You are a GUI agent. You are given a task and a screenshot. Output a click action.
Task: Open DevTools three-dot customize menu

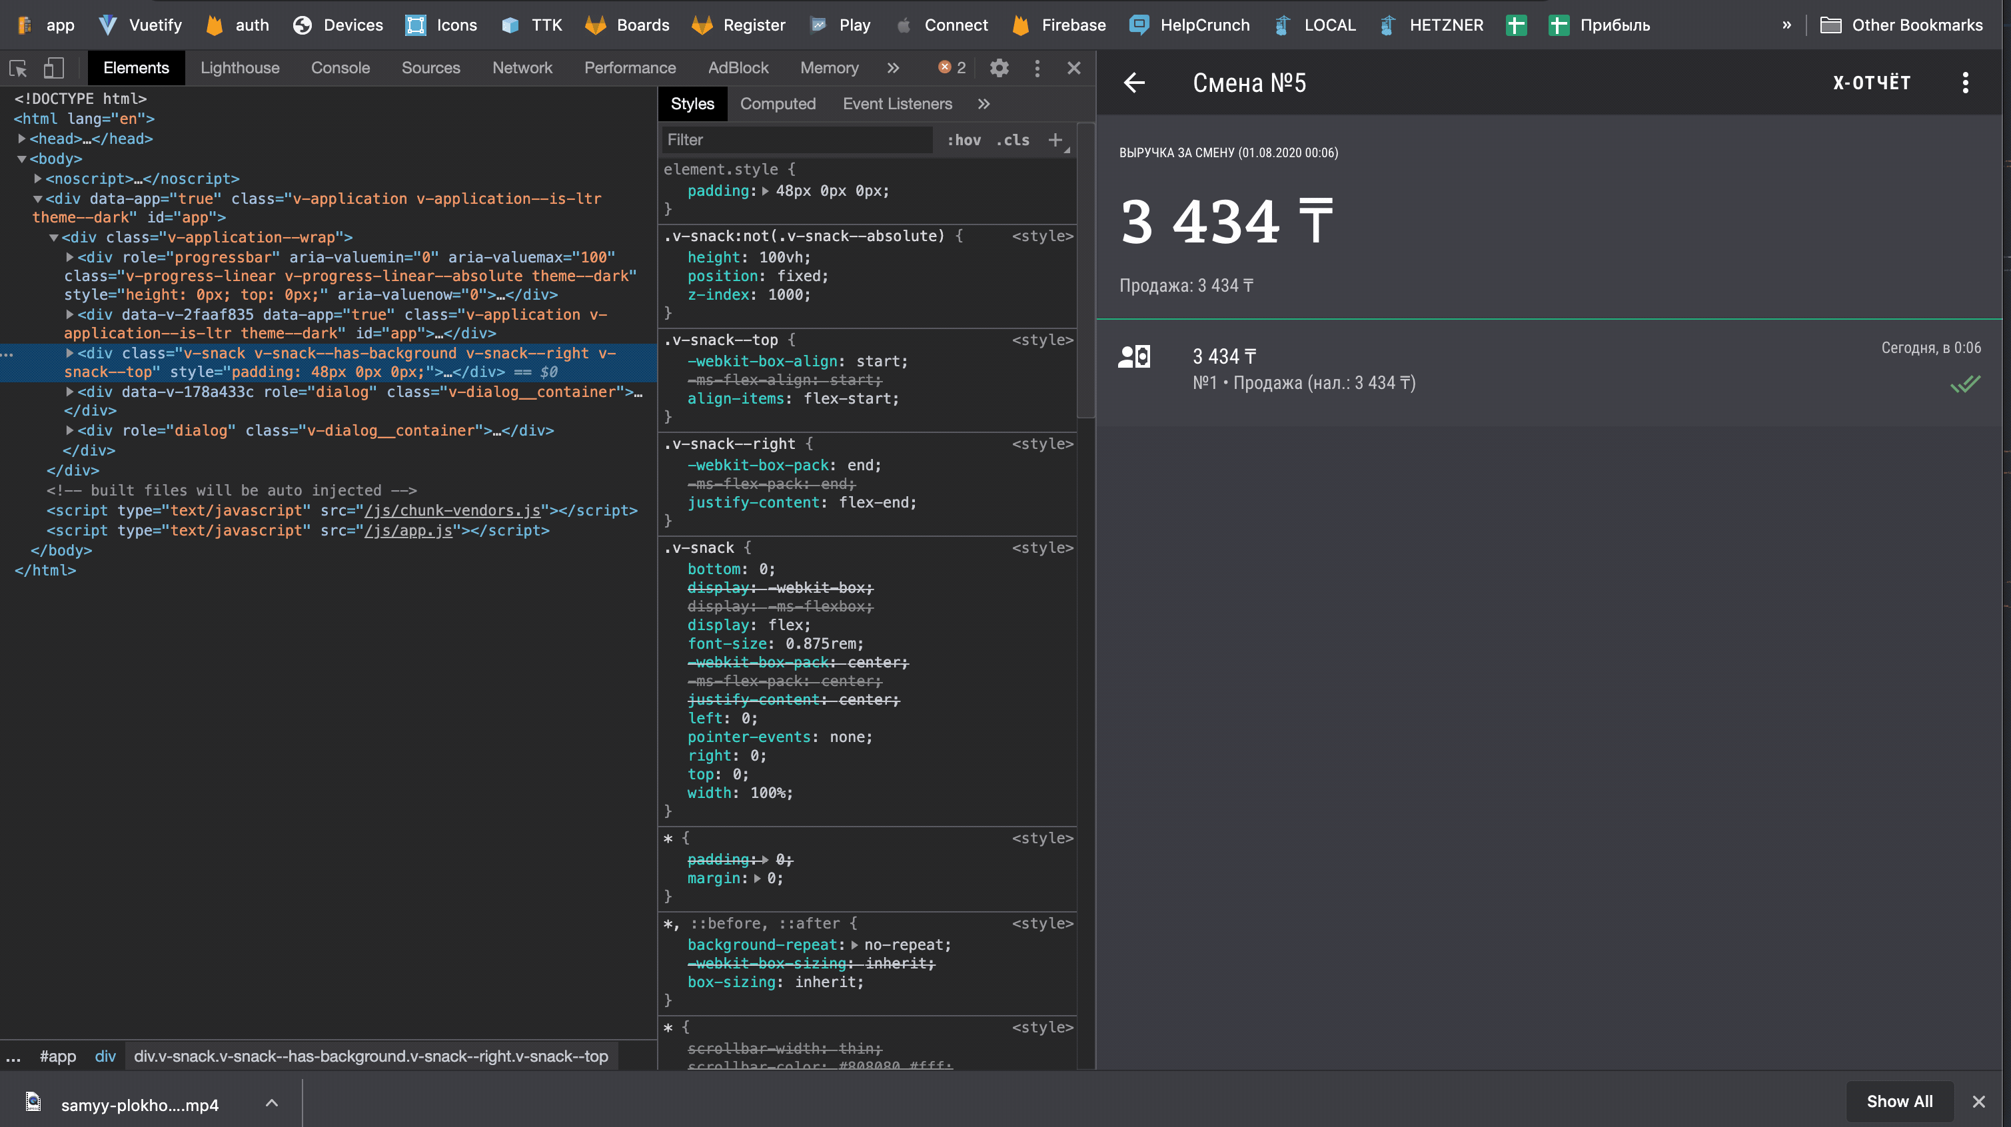click(1037, 68)
